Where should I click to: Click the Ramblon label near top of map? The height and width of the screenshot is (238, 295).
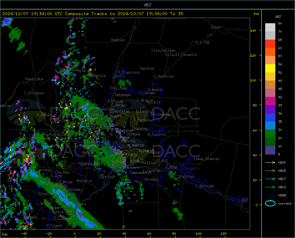(118, 40)
